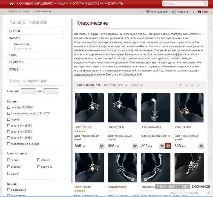Select the Классические subcategory in sidebar
The height and width of the screenshot is (197, 213).
coord(23,48)
